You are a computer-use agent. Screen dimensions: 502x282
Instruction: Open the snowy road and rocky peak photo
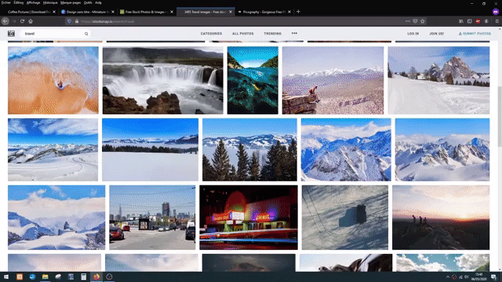click(x=438, y=80)
